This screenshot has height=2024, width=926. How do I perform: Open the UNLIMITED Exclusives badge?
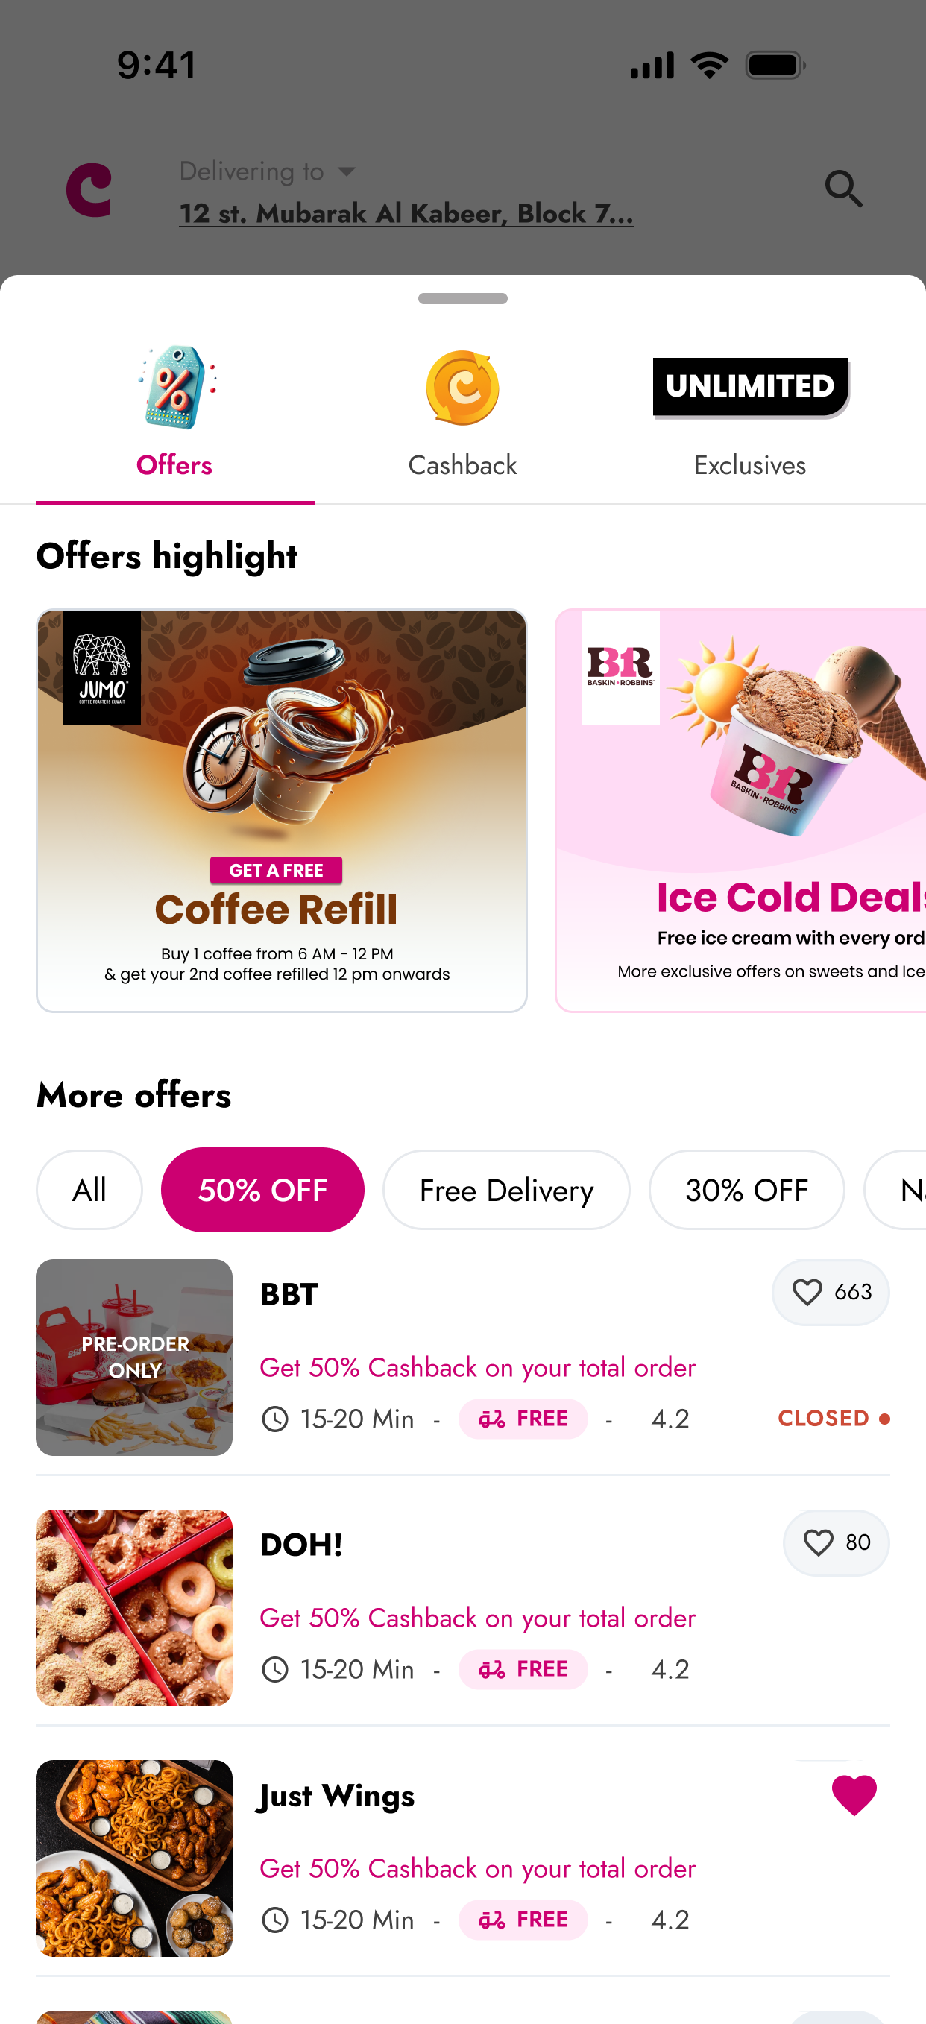click(751, 388)
